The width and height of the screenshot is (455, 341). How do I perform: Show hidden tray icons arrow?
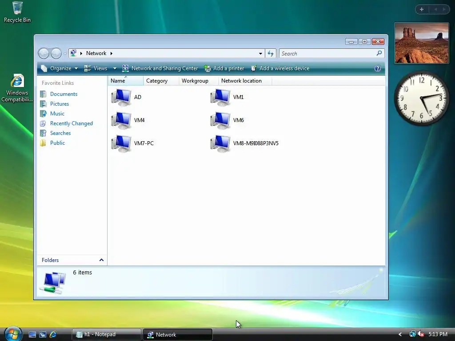click(x=400, y=334)
